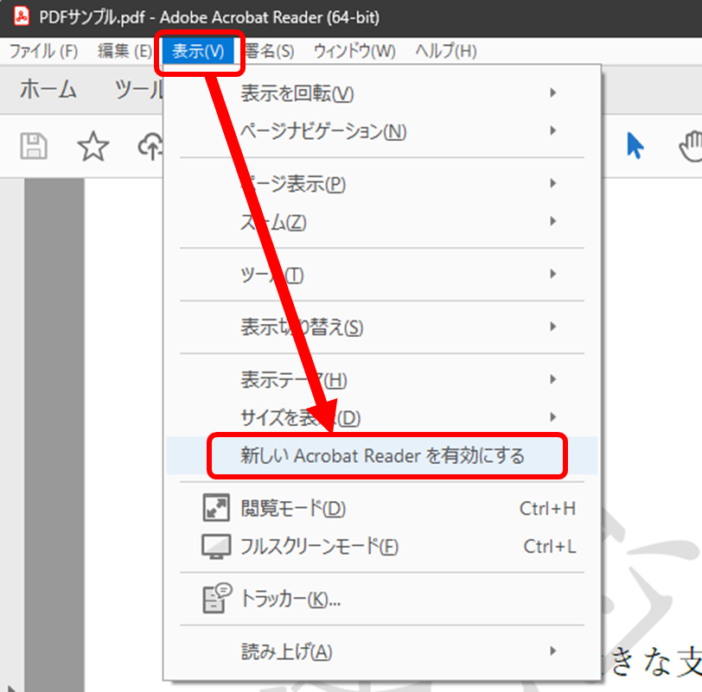Viewport: 702px width, 692px height.
Task: Open the ヘルプ(H) menu
Action: pyautogui.click(x=446, y=51)
